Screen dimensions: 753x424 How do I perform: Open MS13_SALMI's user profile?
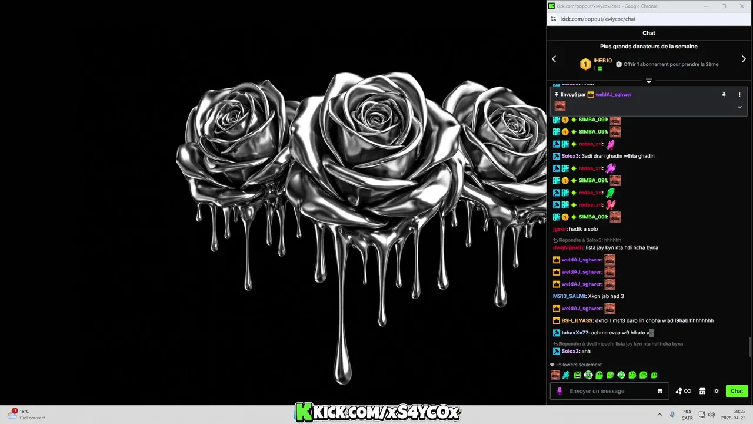pos(569,296)
